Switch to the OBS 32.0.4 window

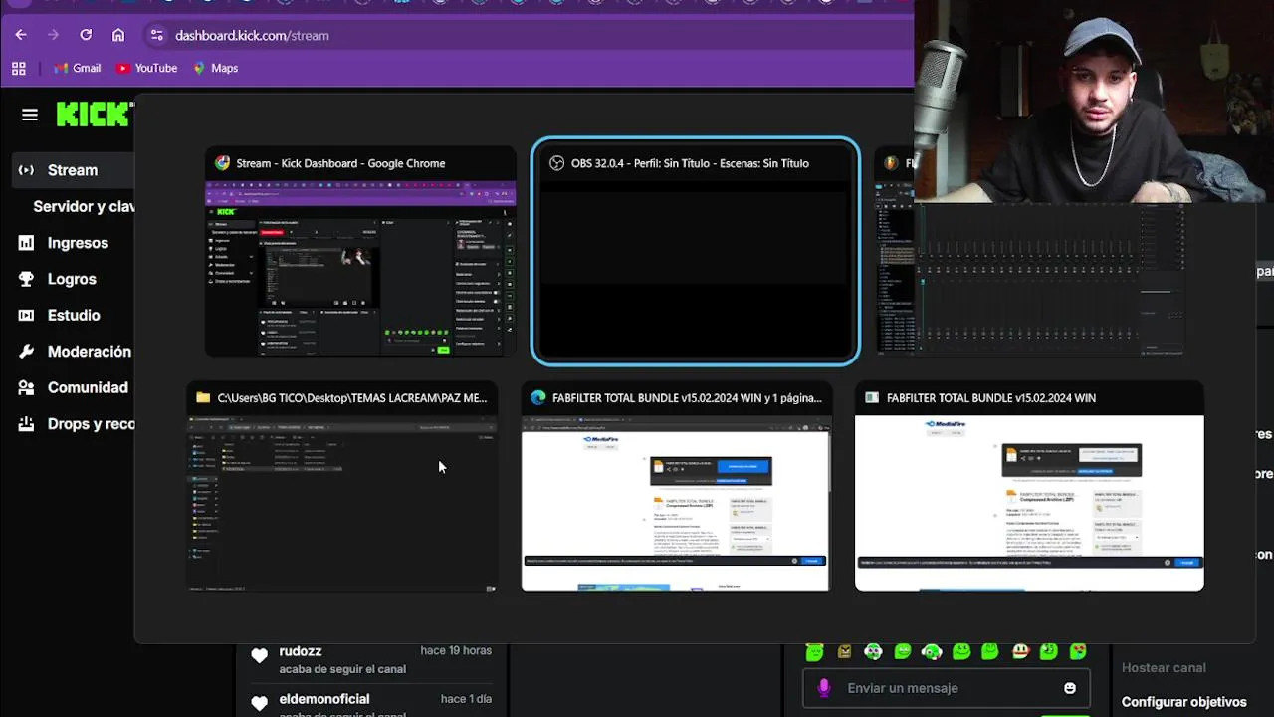(696, 252)
